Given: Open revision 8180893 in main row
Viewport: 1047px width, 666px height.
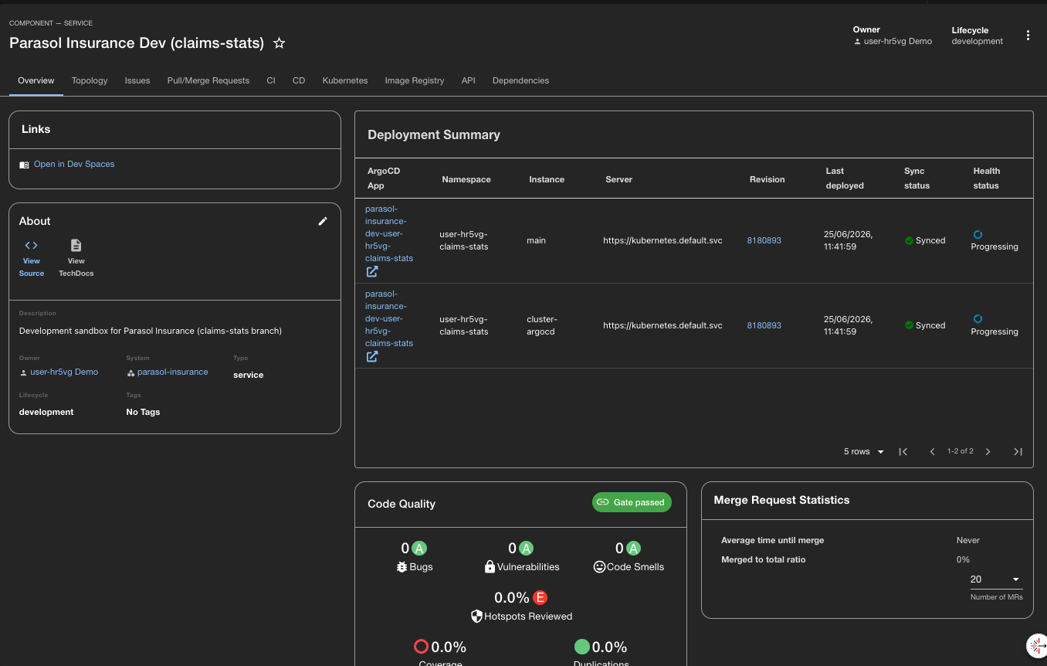Looking at the screenshot, I should (764, 241).
